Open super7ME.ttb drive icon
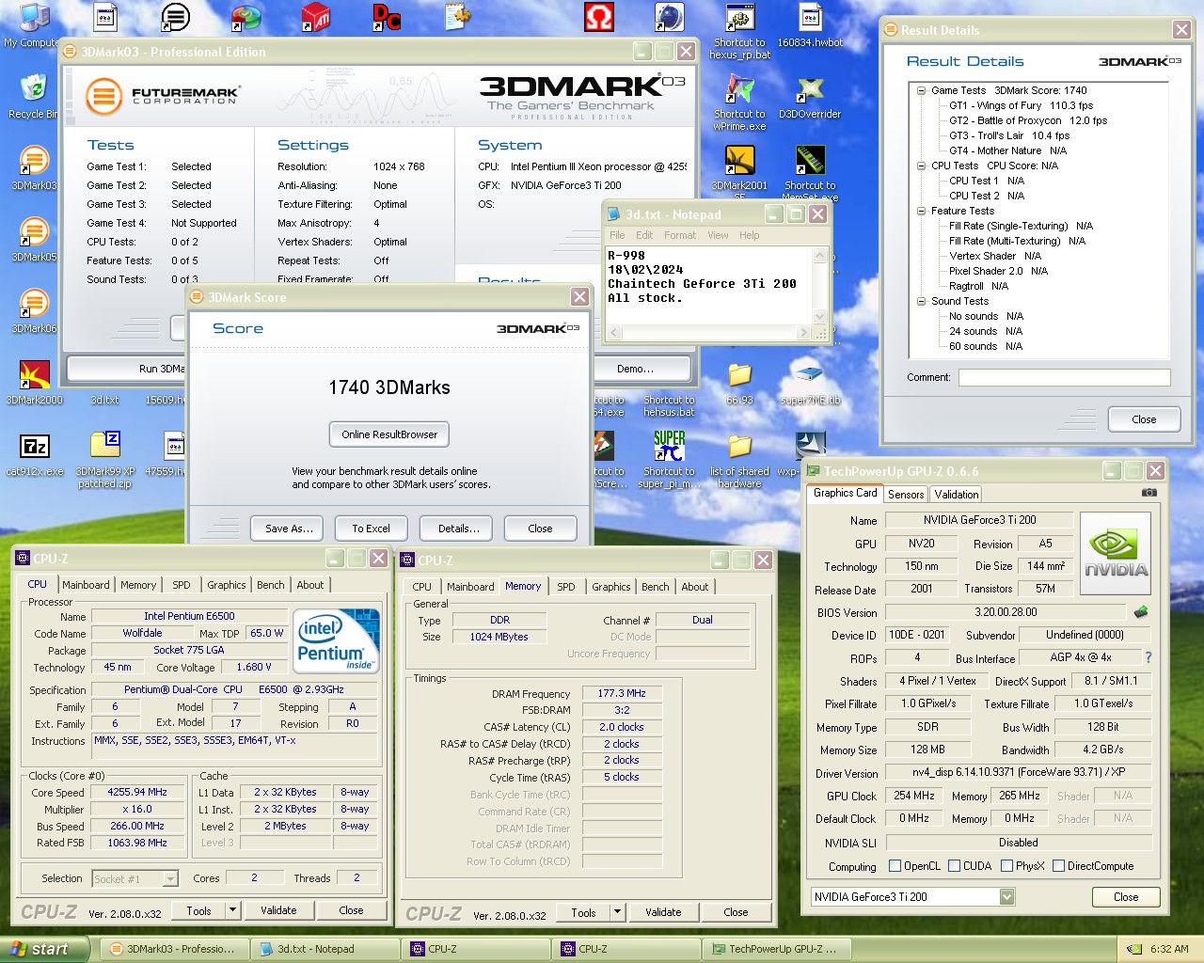 tap(810, 374)
